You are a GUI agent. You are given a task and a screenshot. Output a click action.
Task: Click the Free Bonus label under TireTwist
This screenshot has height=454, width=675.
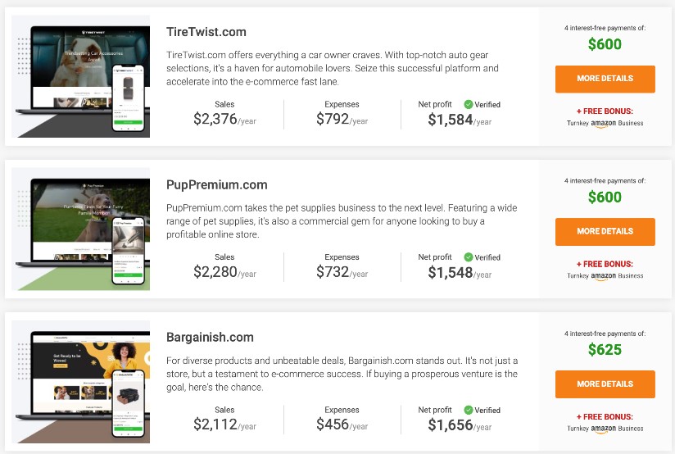(x=605, y=111)
